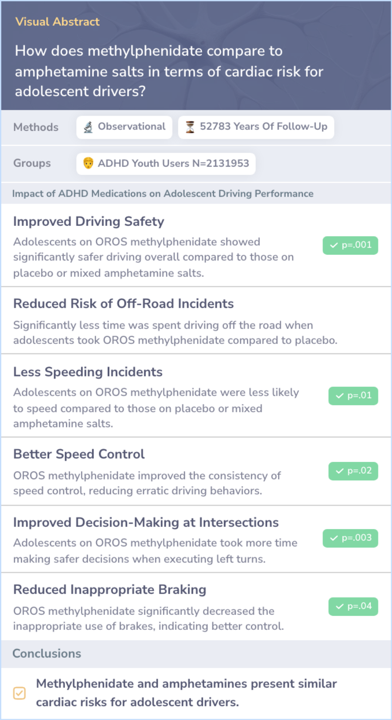Open Improved Decision-Making at Intersections heading
The height and width of the screenshot is (720, 392).
click(146, 522)
